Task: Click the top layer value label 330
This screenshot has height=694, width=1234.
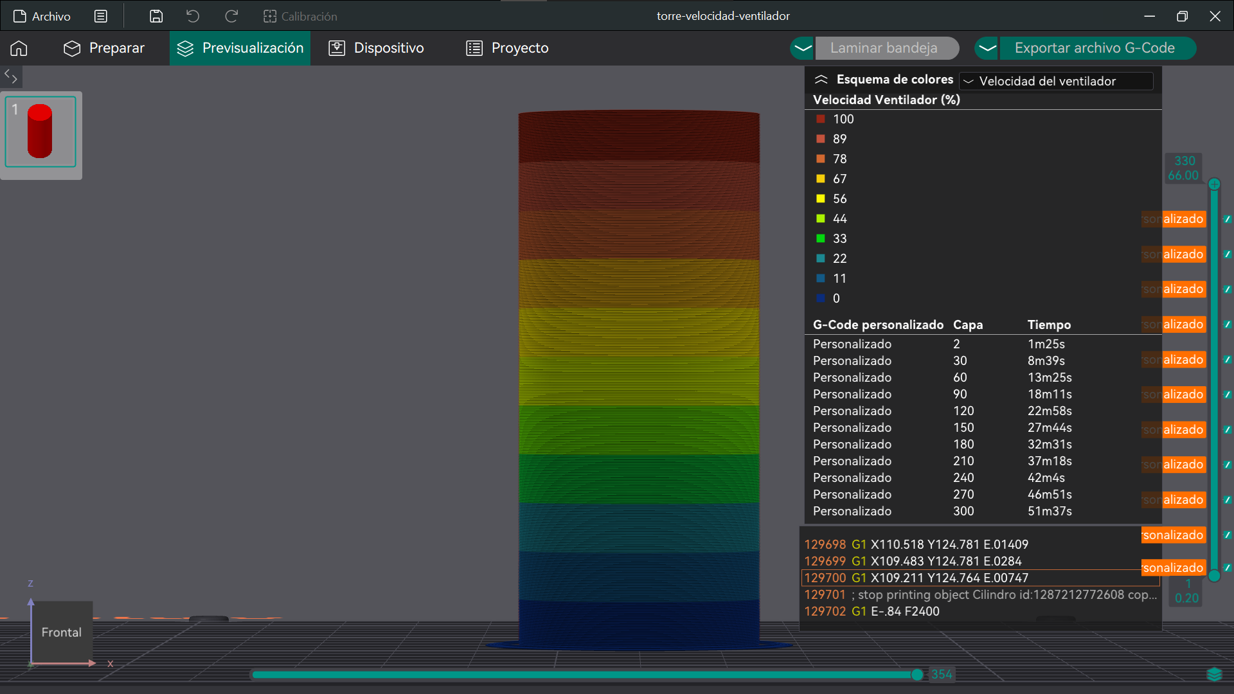Action: pos(1185,161)
